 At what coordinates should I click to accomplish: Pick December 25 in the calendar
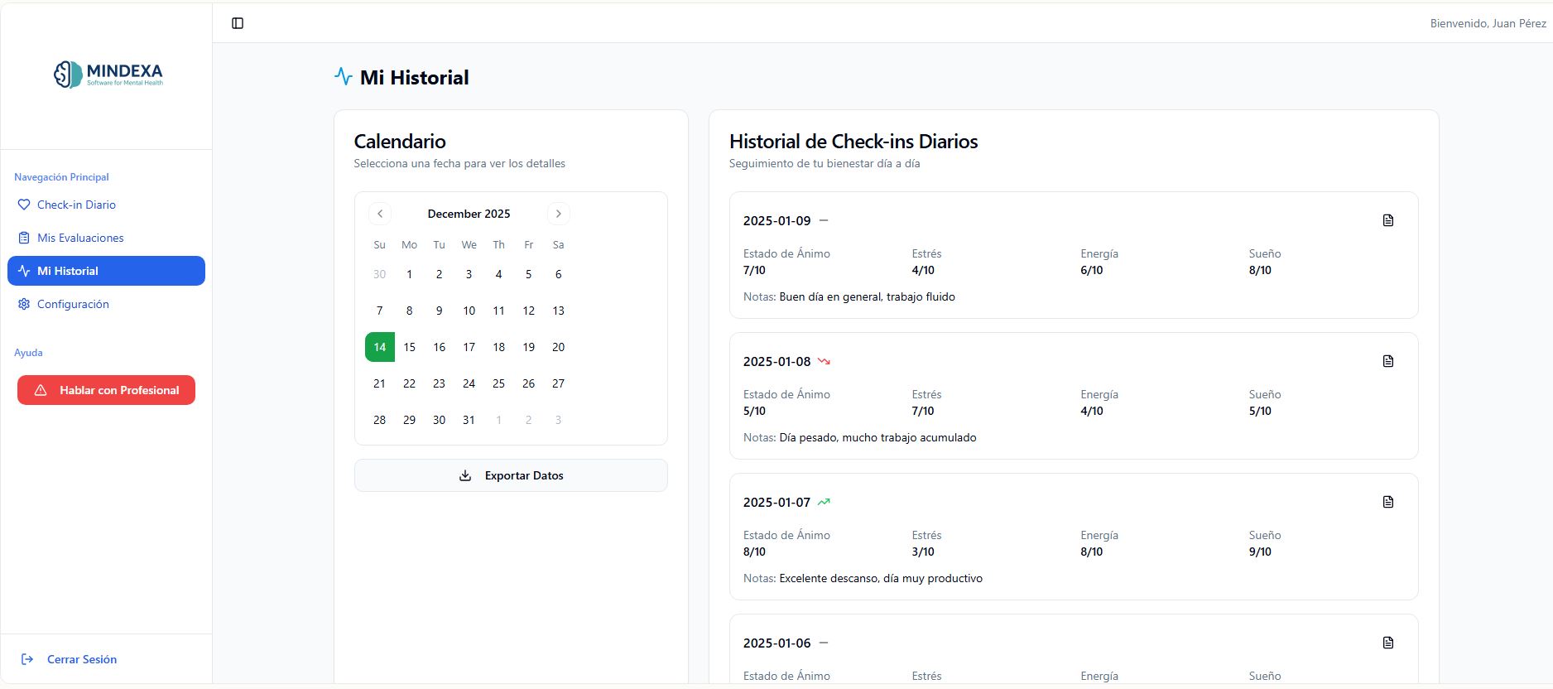point(498,383)
